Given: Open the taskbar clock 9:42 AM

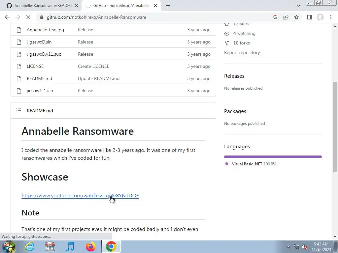Looking at the screenshot, I should click(321, 247).
